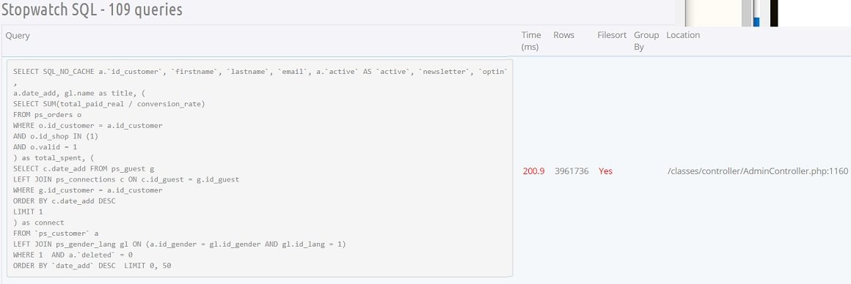Screen dimensions: 851x284
Task: Click the ORDER BY c.date_add DESC line
Action: [64, 201]
